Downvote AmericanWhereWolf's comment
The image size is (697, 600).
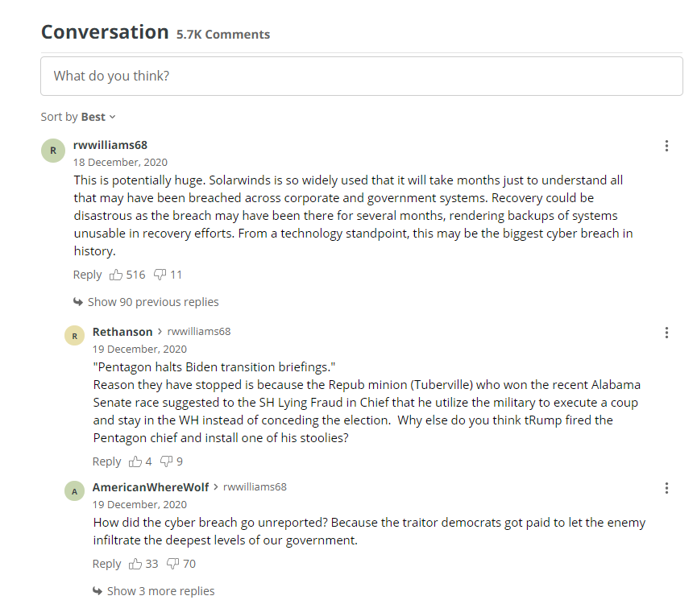point(172,564)
